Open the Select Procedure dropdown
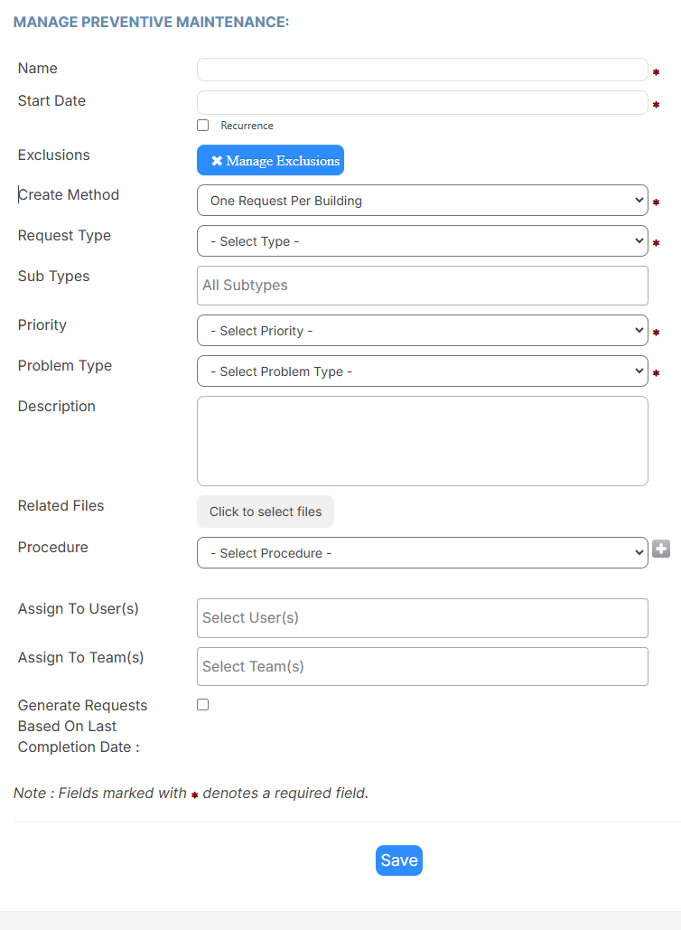Viewport: 681px width, 930px height. [x=422, y=553]
